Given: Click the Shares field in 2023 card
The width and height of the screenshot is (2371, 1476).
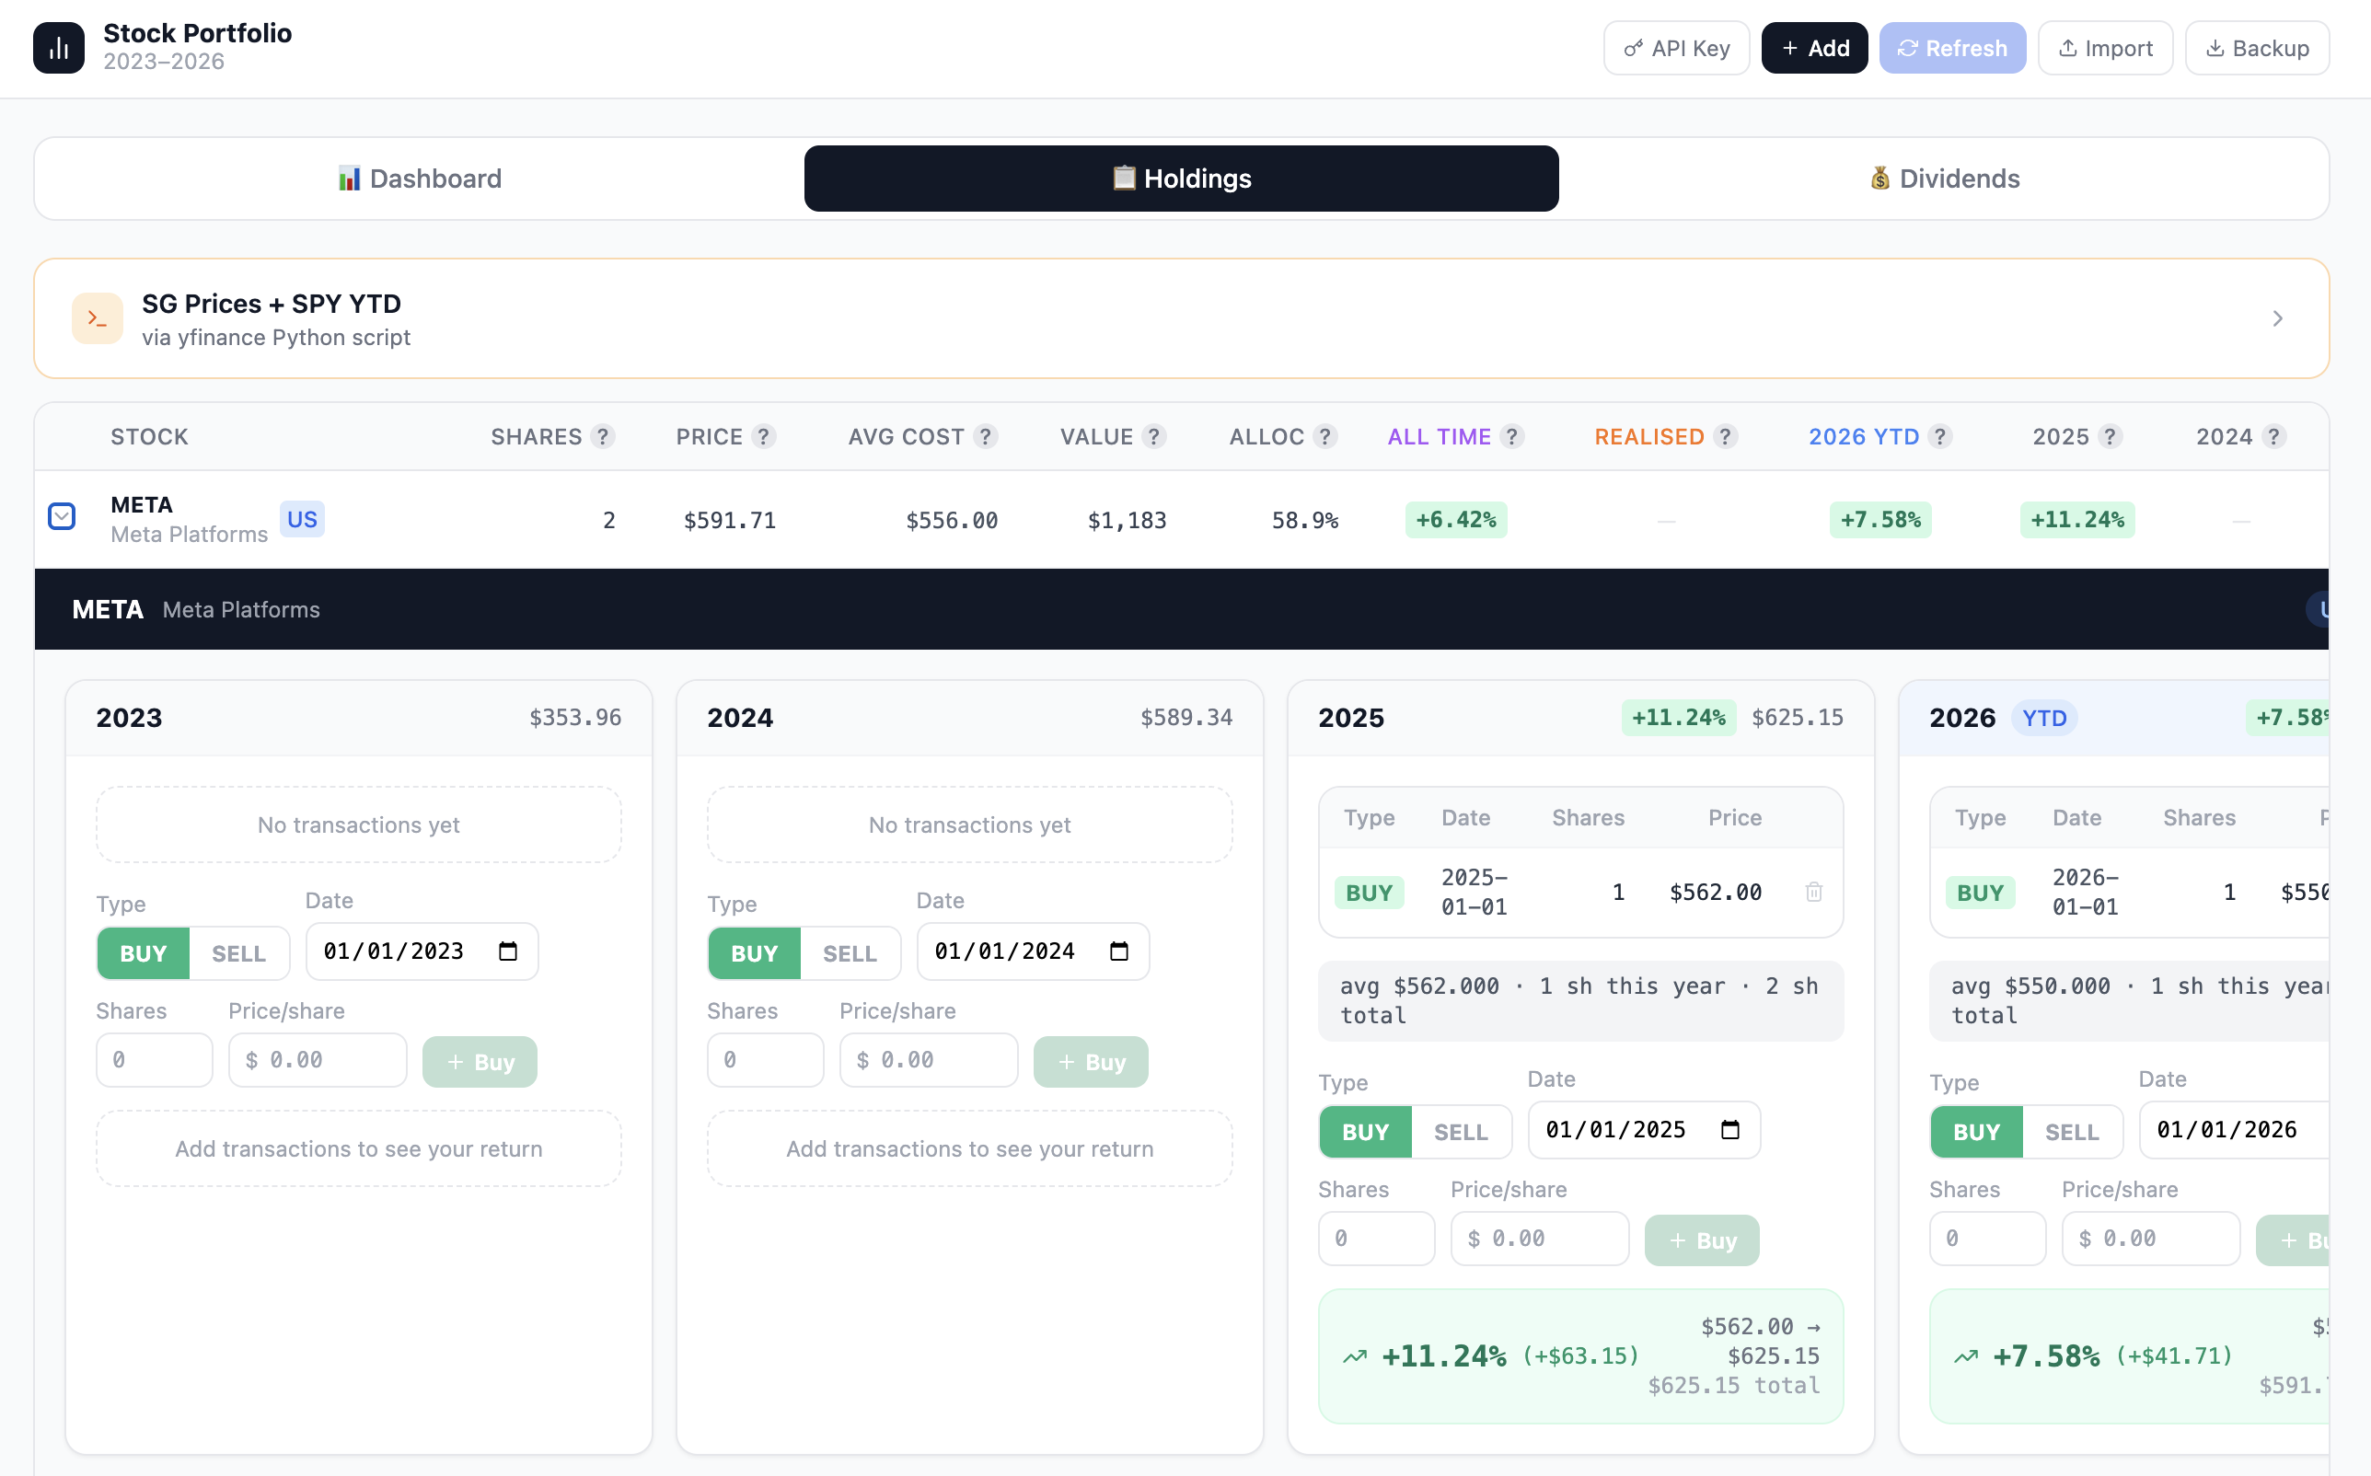Looking at the screenshot, I should (x=155, y=1059).
